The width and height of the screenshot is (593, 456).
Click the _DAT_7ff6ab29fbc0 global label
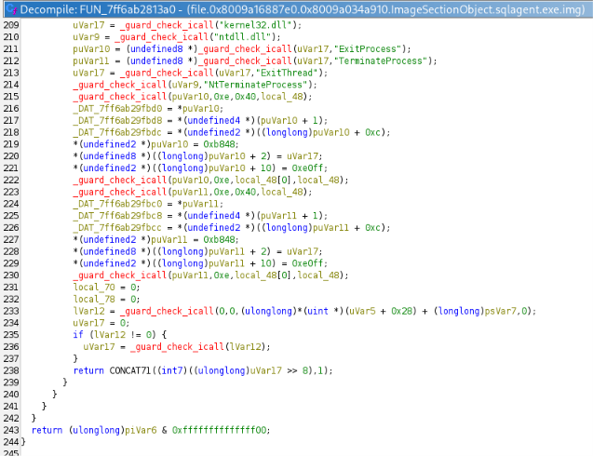pyautogui.click(x=117, y=204)
